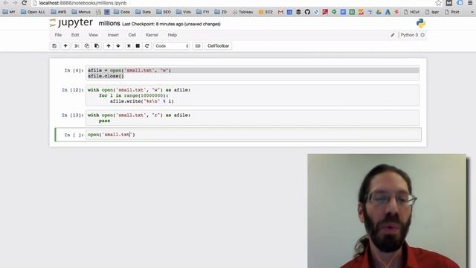Go back using the browser back arrow
Viewport: 476px width, 268px height.
(x=6, y=3)
